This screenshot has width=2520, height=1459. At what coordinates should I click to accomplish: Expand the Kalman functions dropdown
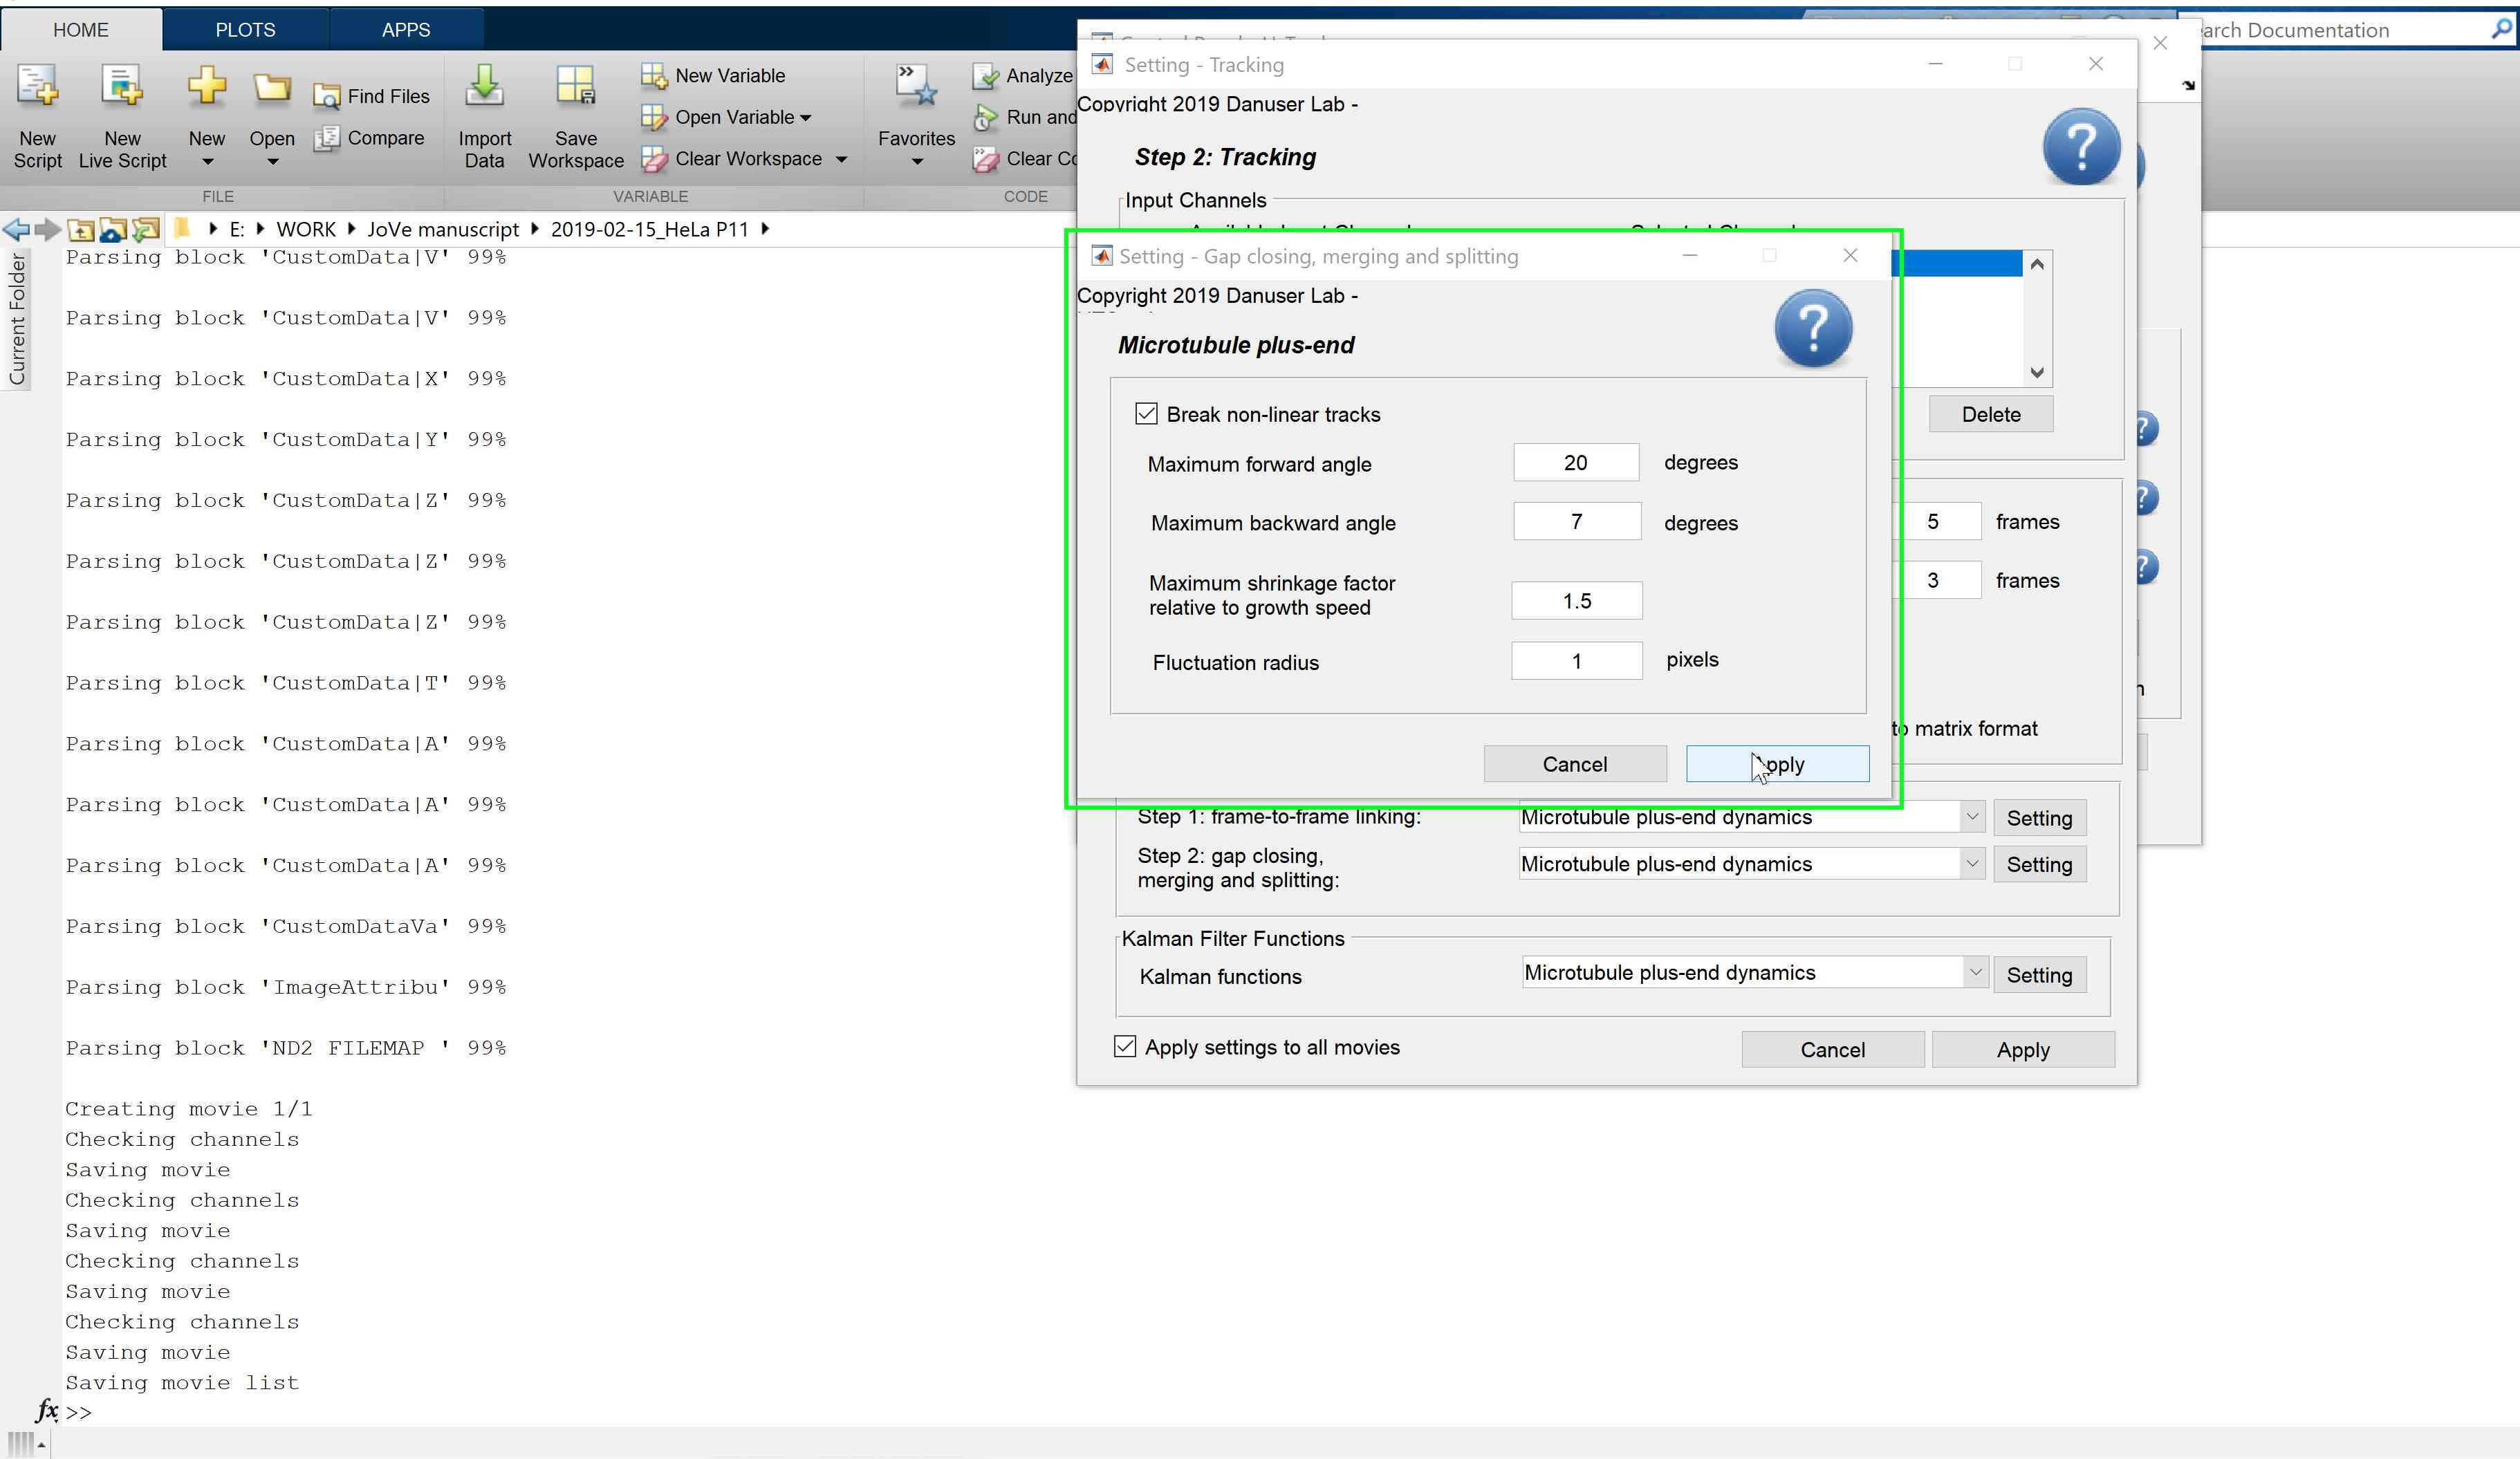coord(1974,972)
